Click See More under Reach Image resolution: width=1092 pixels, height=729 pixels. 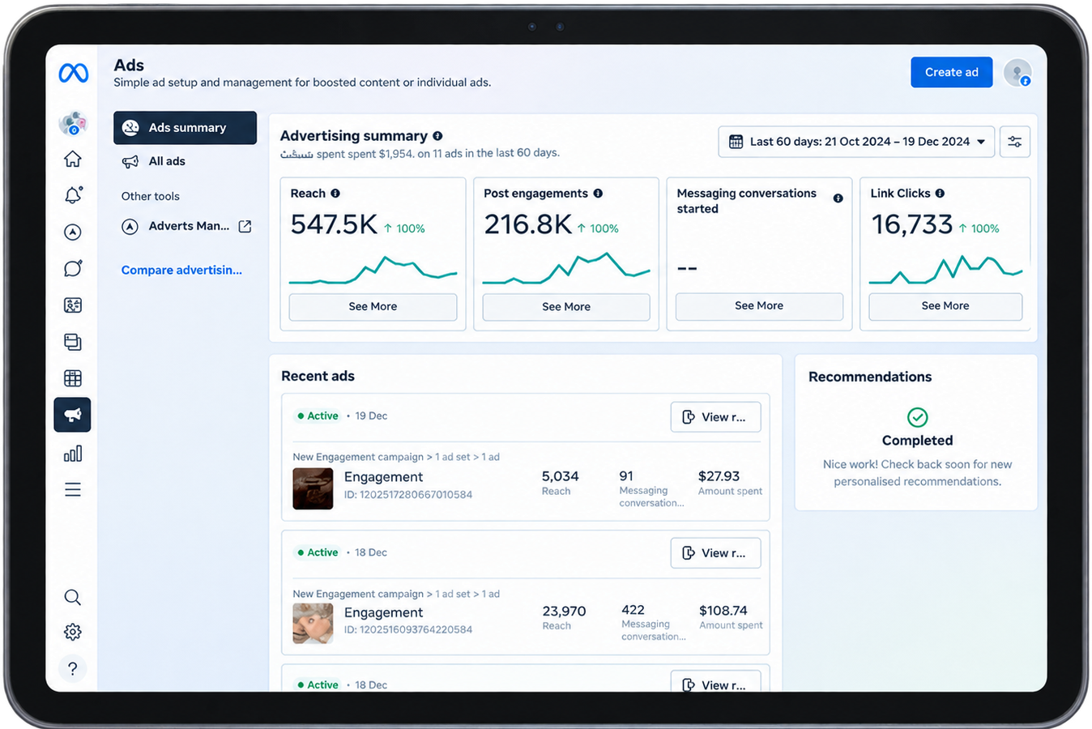click(373, 307)
